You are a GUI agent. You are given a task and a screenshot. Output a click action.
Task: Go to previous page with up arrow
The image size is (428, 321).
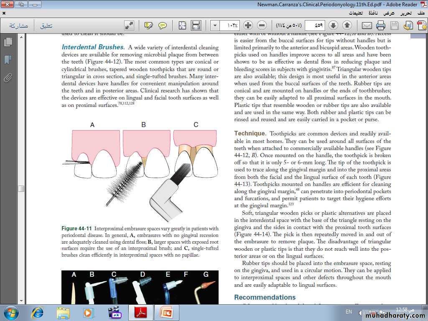click(347, 25)
